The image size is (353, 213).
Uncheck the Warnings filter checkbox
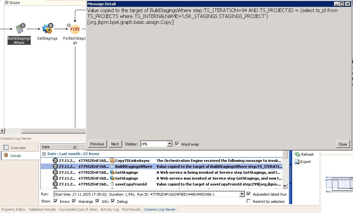point(74,201)
